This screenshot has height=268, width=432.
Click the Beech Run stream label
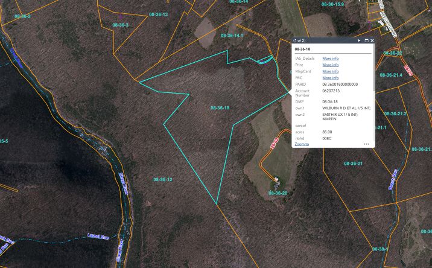393,179
